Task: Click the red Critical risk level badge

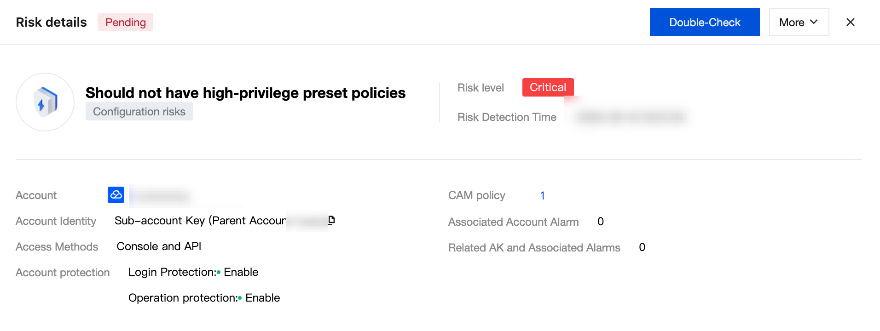Action: coord(547,87)
